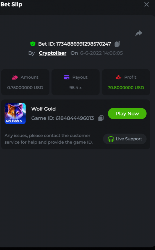Click the Bet ID number text
The height and width of the screenshot is (250, 155).
coord(83,44)
